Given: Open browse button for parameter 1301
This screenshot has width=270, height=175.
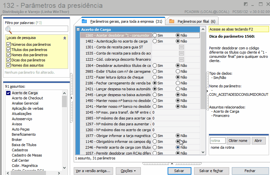Looking at the screenshot, I should click(x=181, y=47).
